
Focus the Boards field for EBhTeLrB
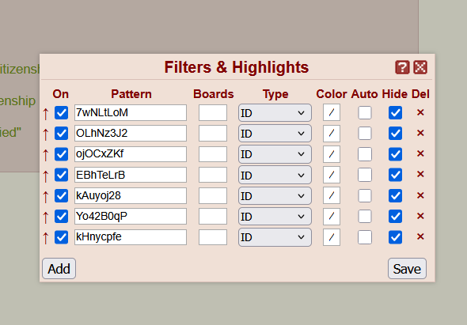tap(213, 175)
